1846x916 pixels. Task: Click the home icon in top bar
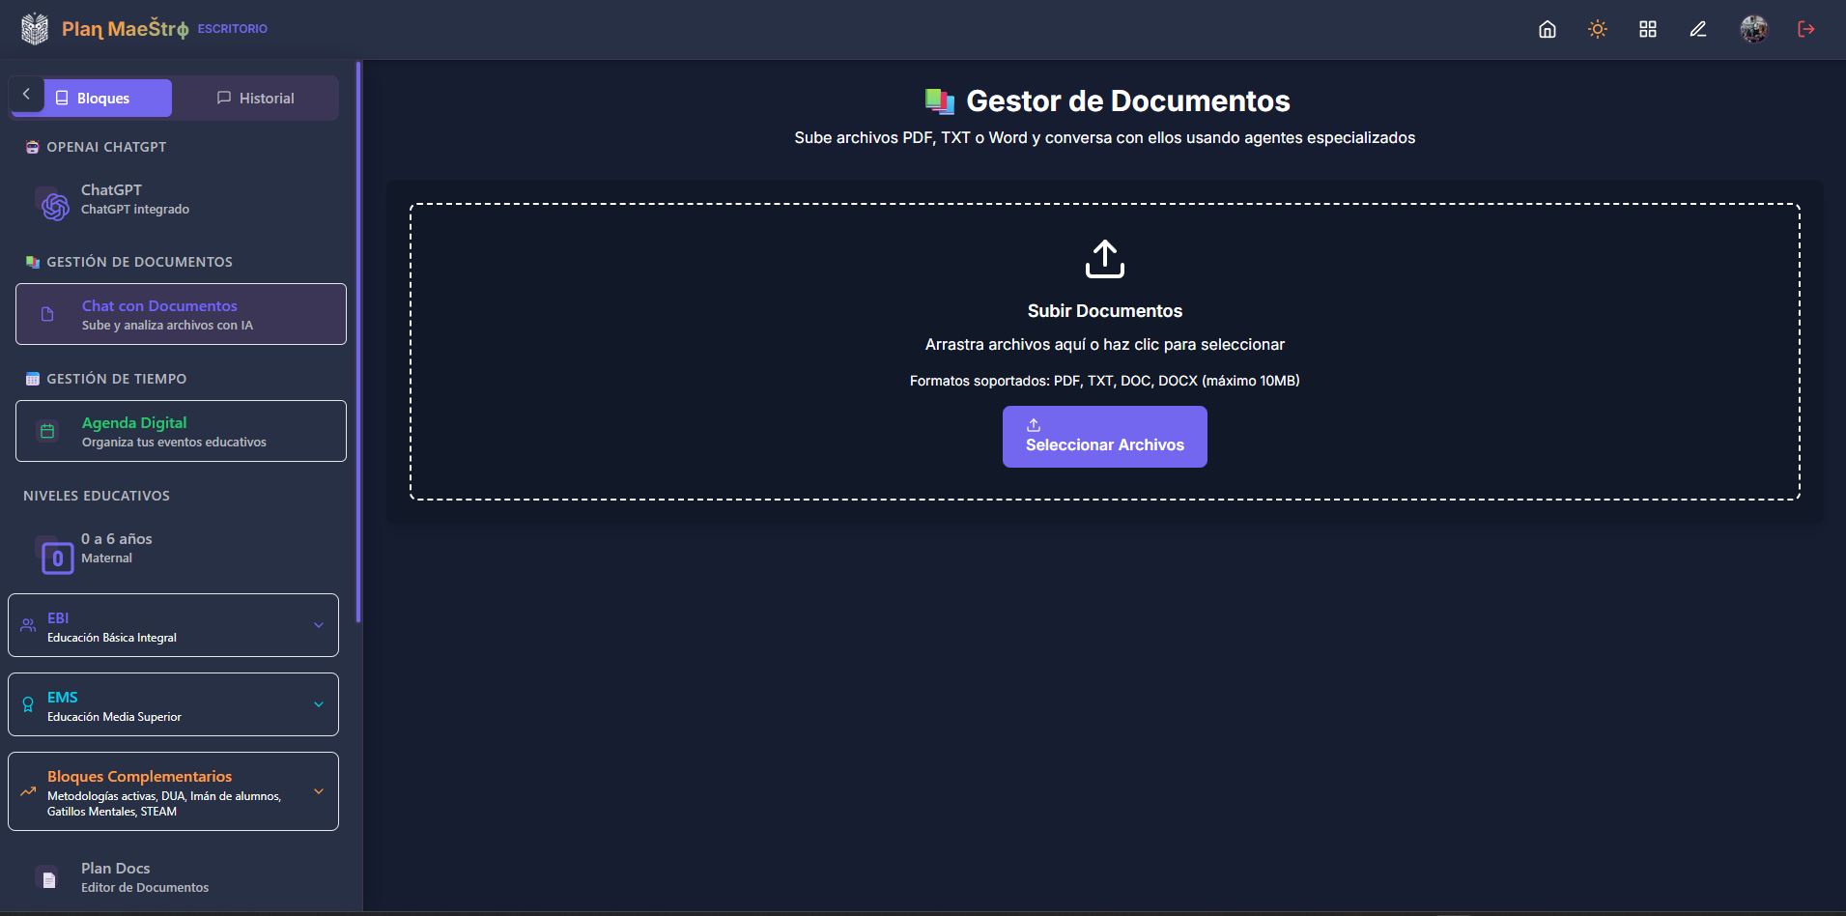point(1547,29)
